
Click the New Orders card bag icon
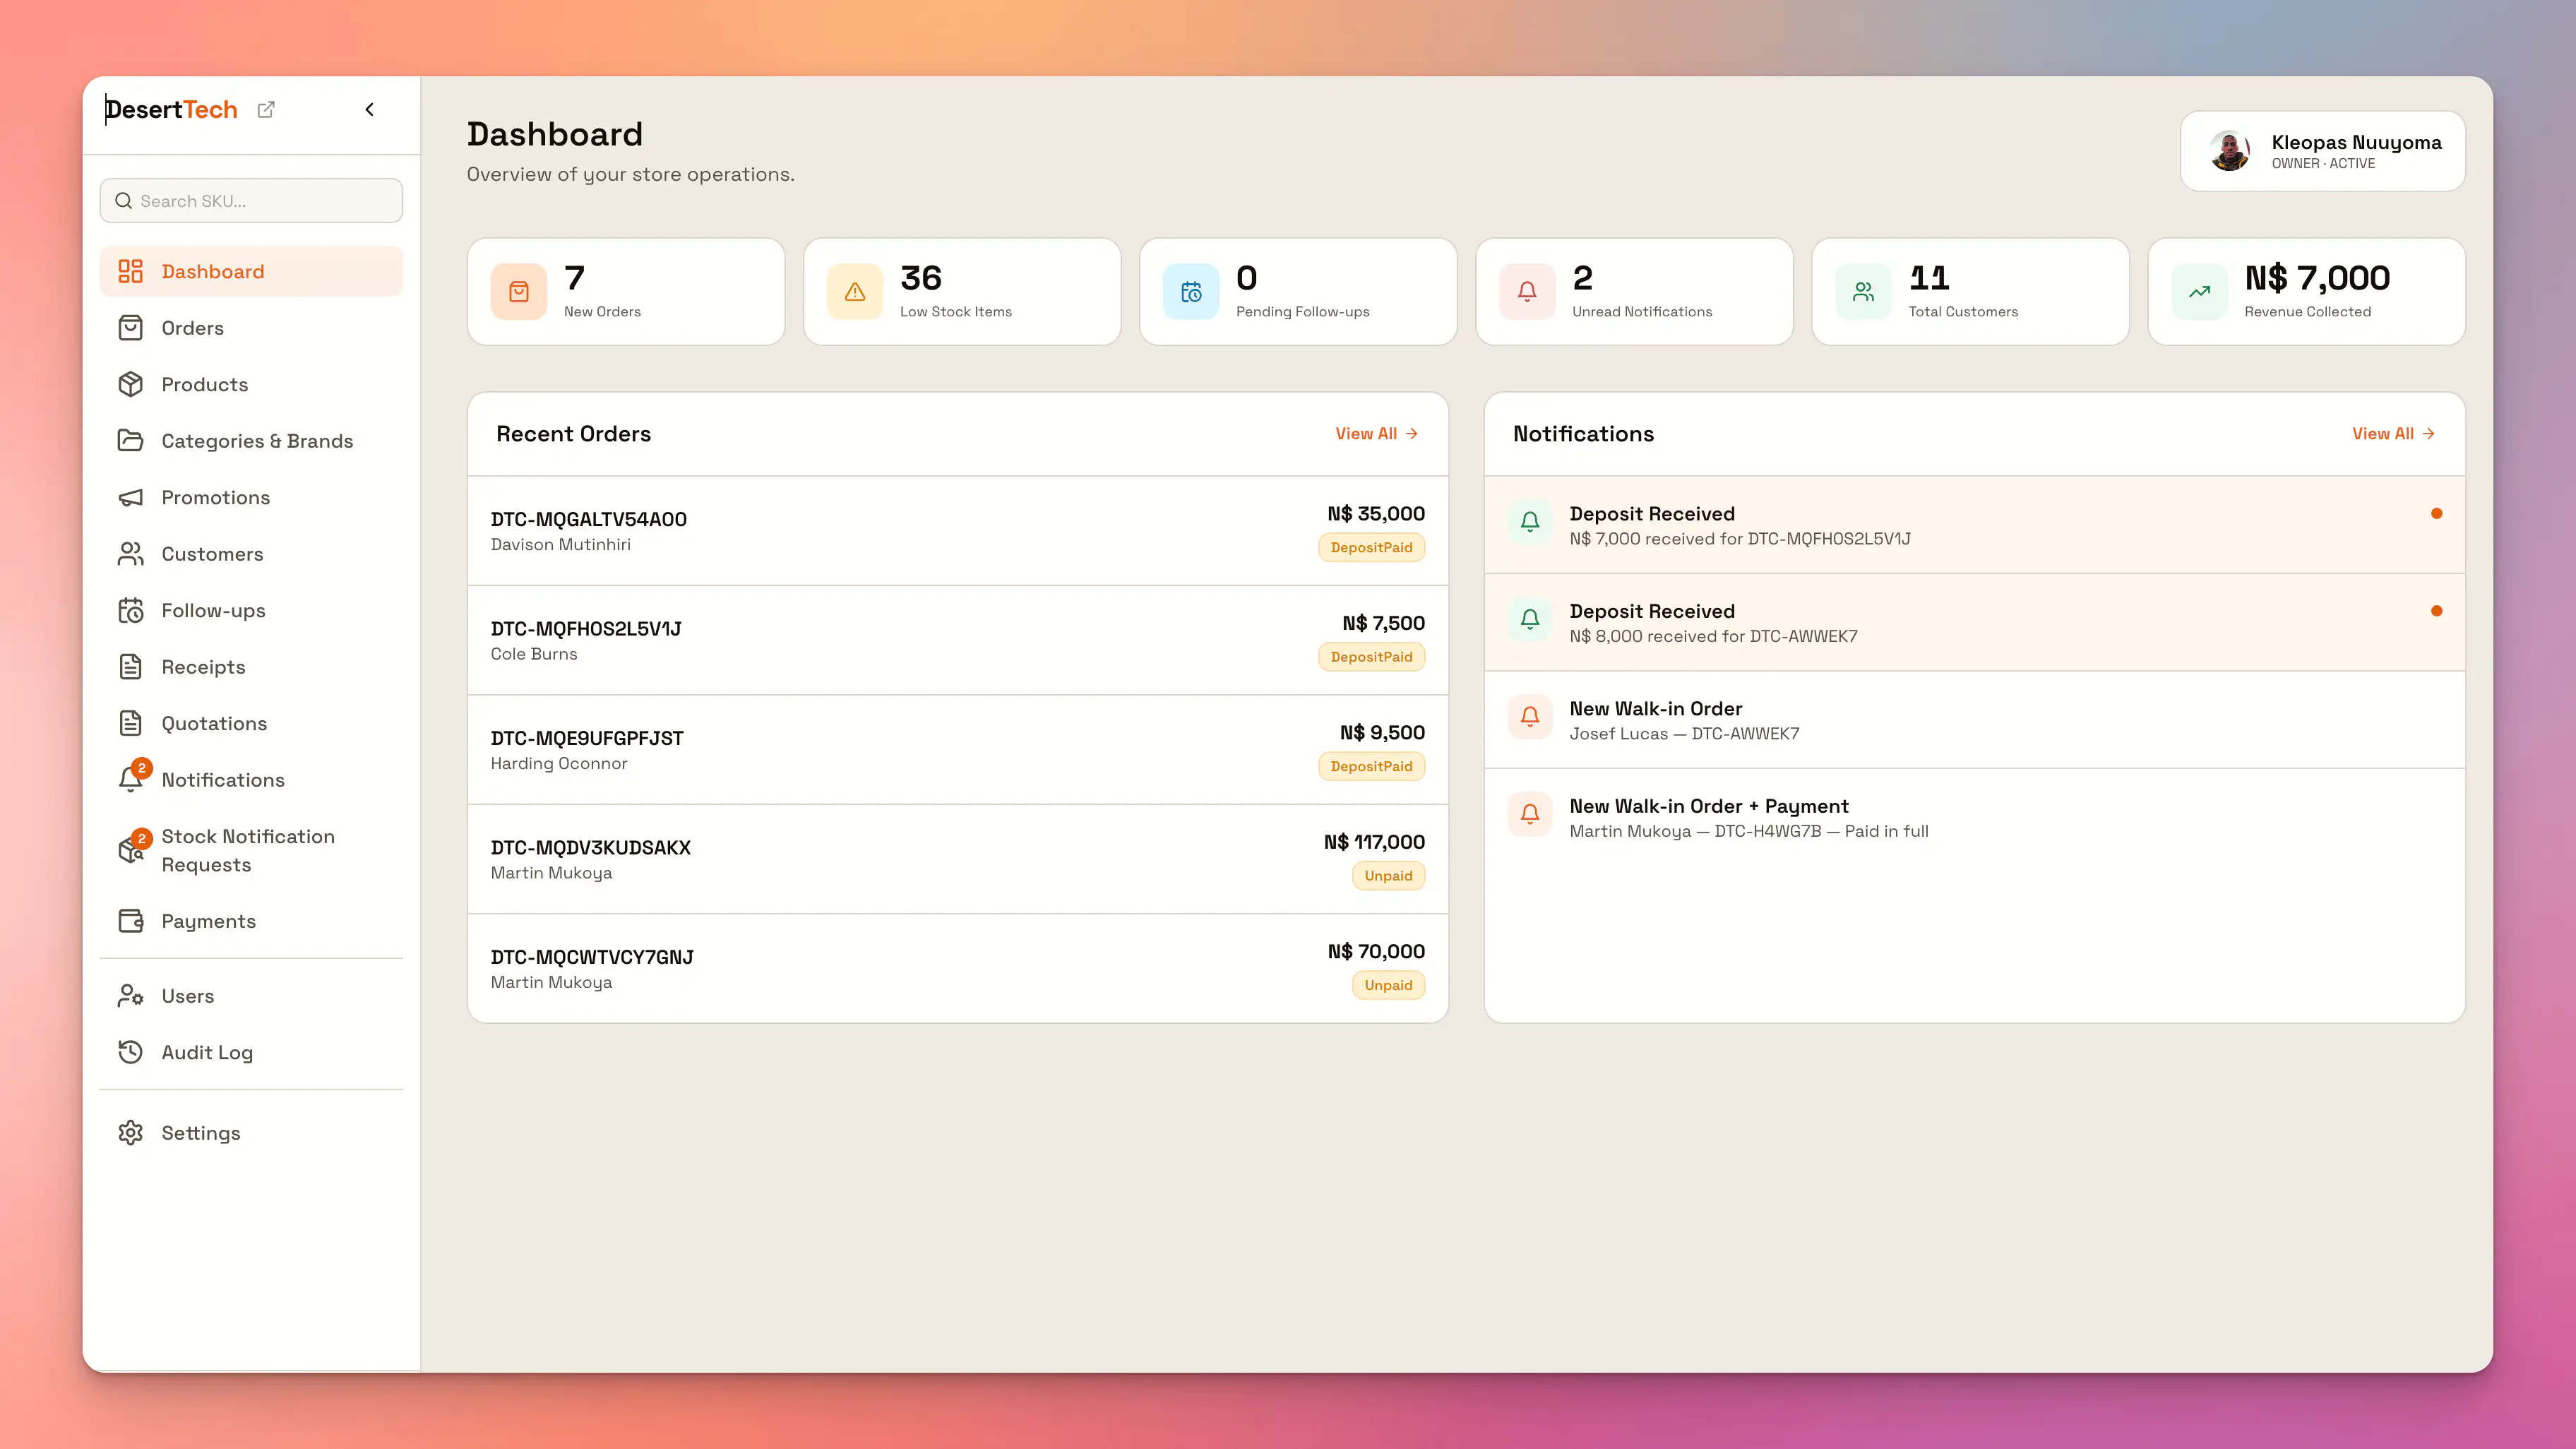click(x=519, y=292)
